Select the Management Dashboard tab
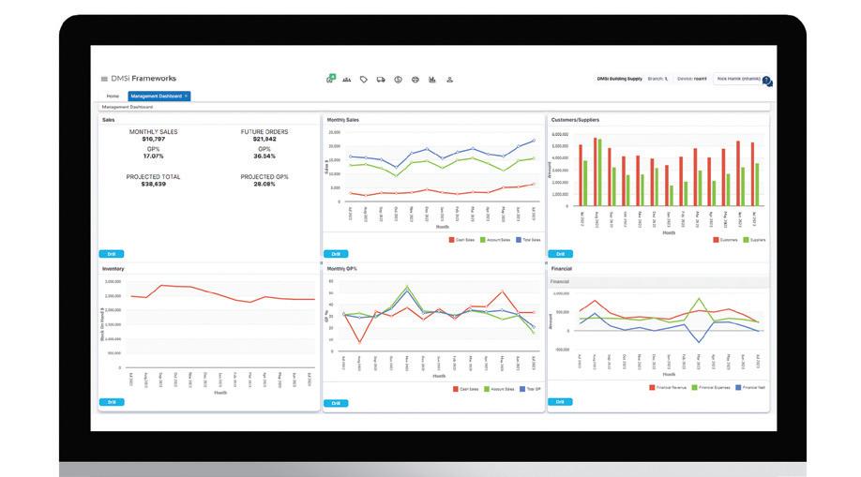861x477 pixels. [157, 97]
